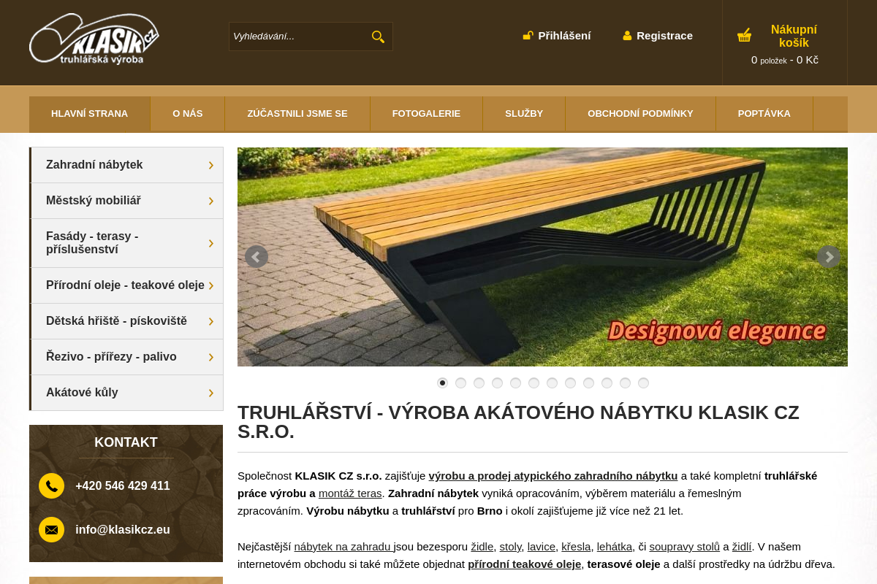Open the Fotogalerie tab
Viewport: 877px width, 584px height.
(426, 113)
